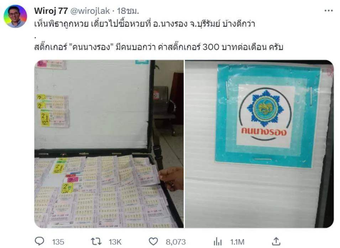Click the red คนนางรอง text on sticker
Viewport: 340px width, 248px height.
(264, 131)
